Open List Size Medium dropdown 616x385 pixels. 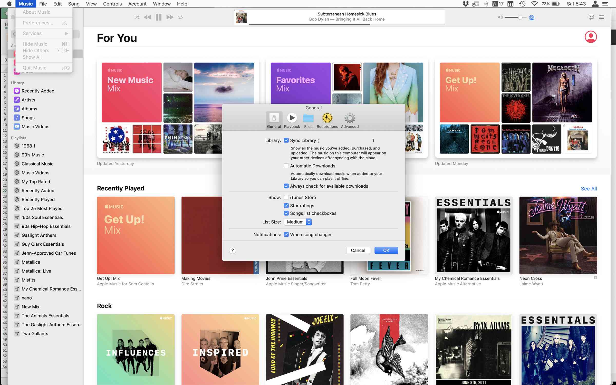298,222
